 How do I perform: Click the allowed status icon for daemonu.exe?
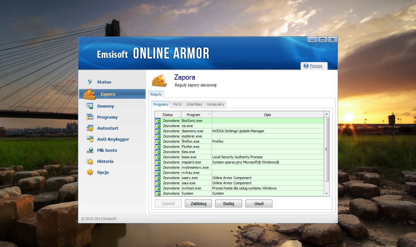(x=158, y=131)
